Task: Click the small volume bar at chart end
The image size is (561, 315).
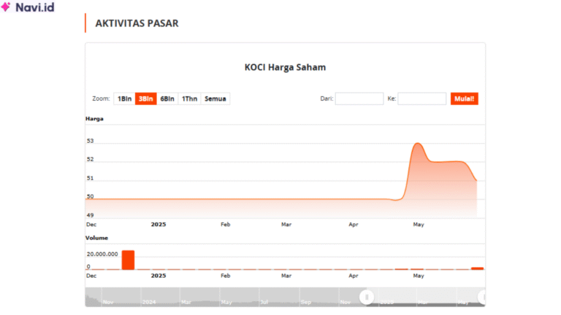Action: 477,268
